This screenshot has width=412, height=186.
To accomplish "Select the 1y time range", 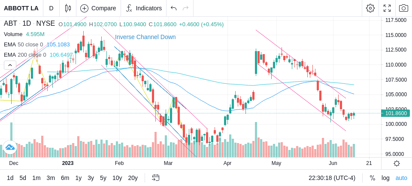I will point(78,178).
